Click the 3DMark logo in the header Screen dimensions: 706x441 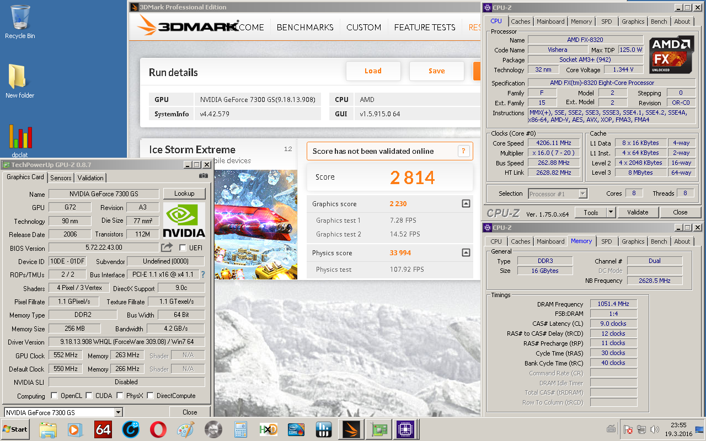coord(188,26)
